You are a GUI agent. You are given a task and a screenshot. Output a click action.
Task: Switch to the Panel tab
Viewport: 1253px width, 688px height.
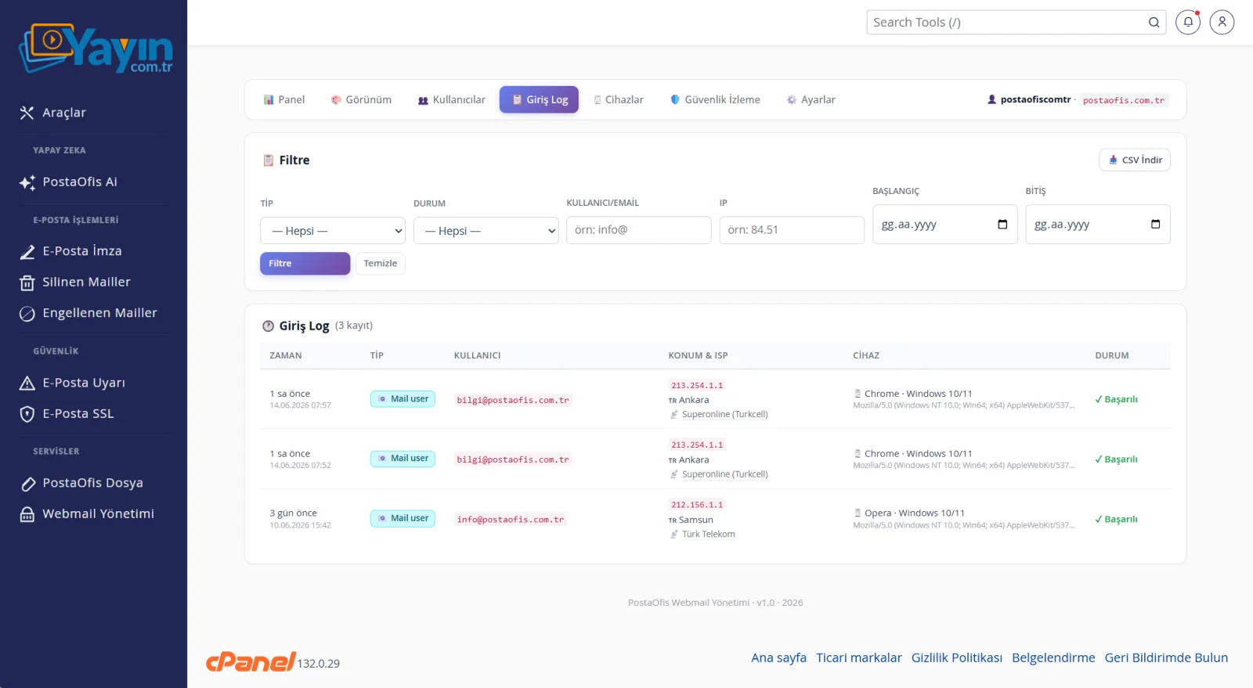(x=284, y=100)
